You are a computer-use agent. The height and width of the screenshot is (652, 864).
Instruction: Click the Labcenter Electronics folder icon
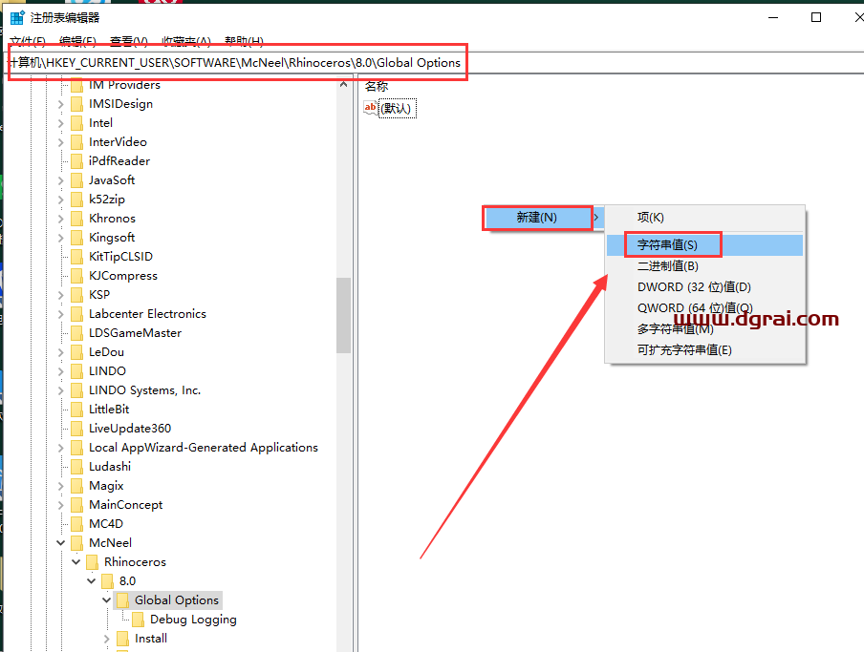click(77, 314)
